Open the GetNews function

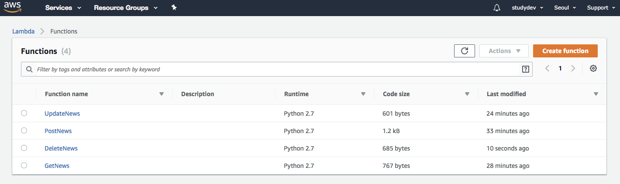coord(57,166)
